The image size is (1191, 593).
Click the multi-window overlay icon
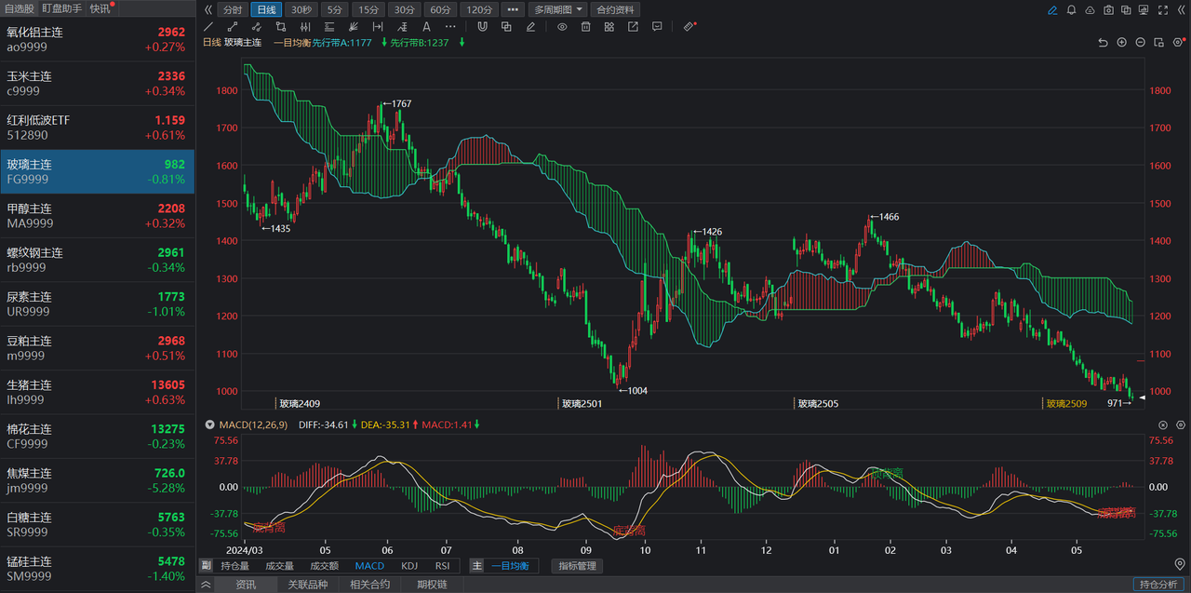click(x=1126, y=10)
